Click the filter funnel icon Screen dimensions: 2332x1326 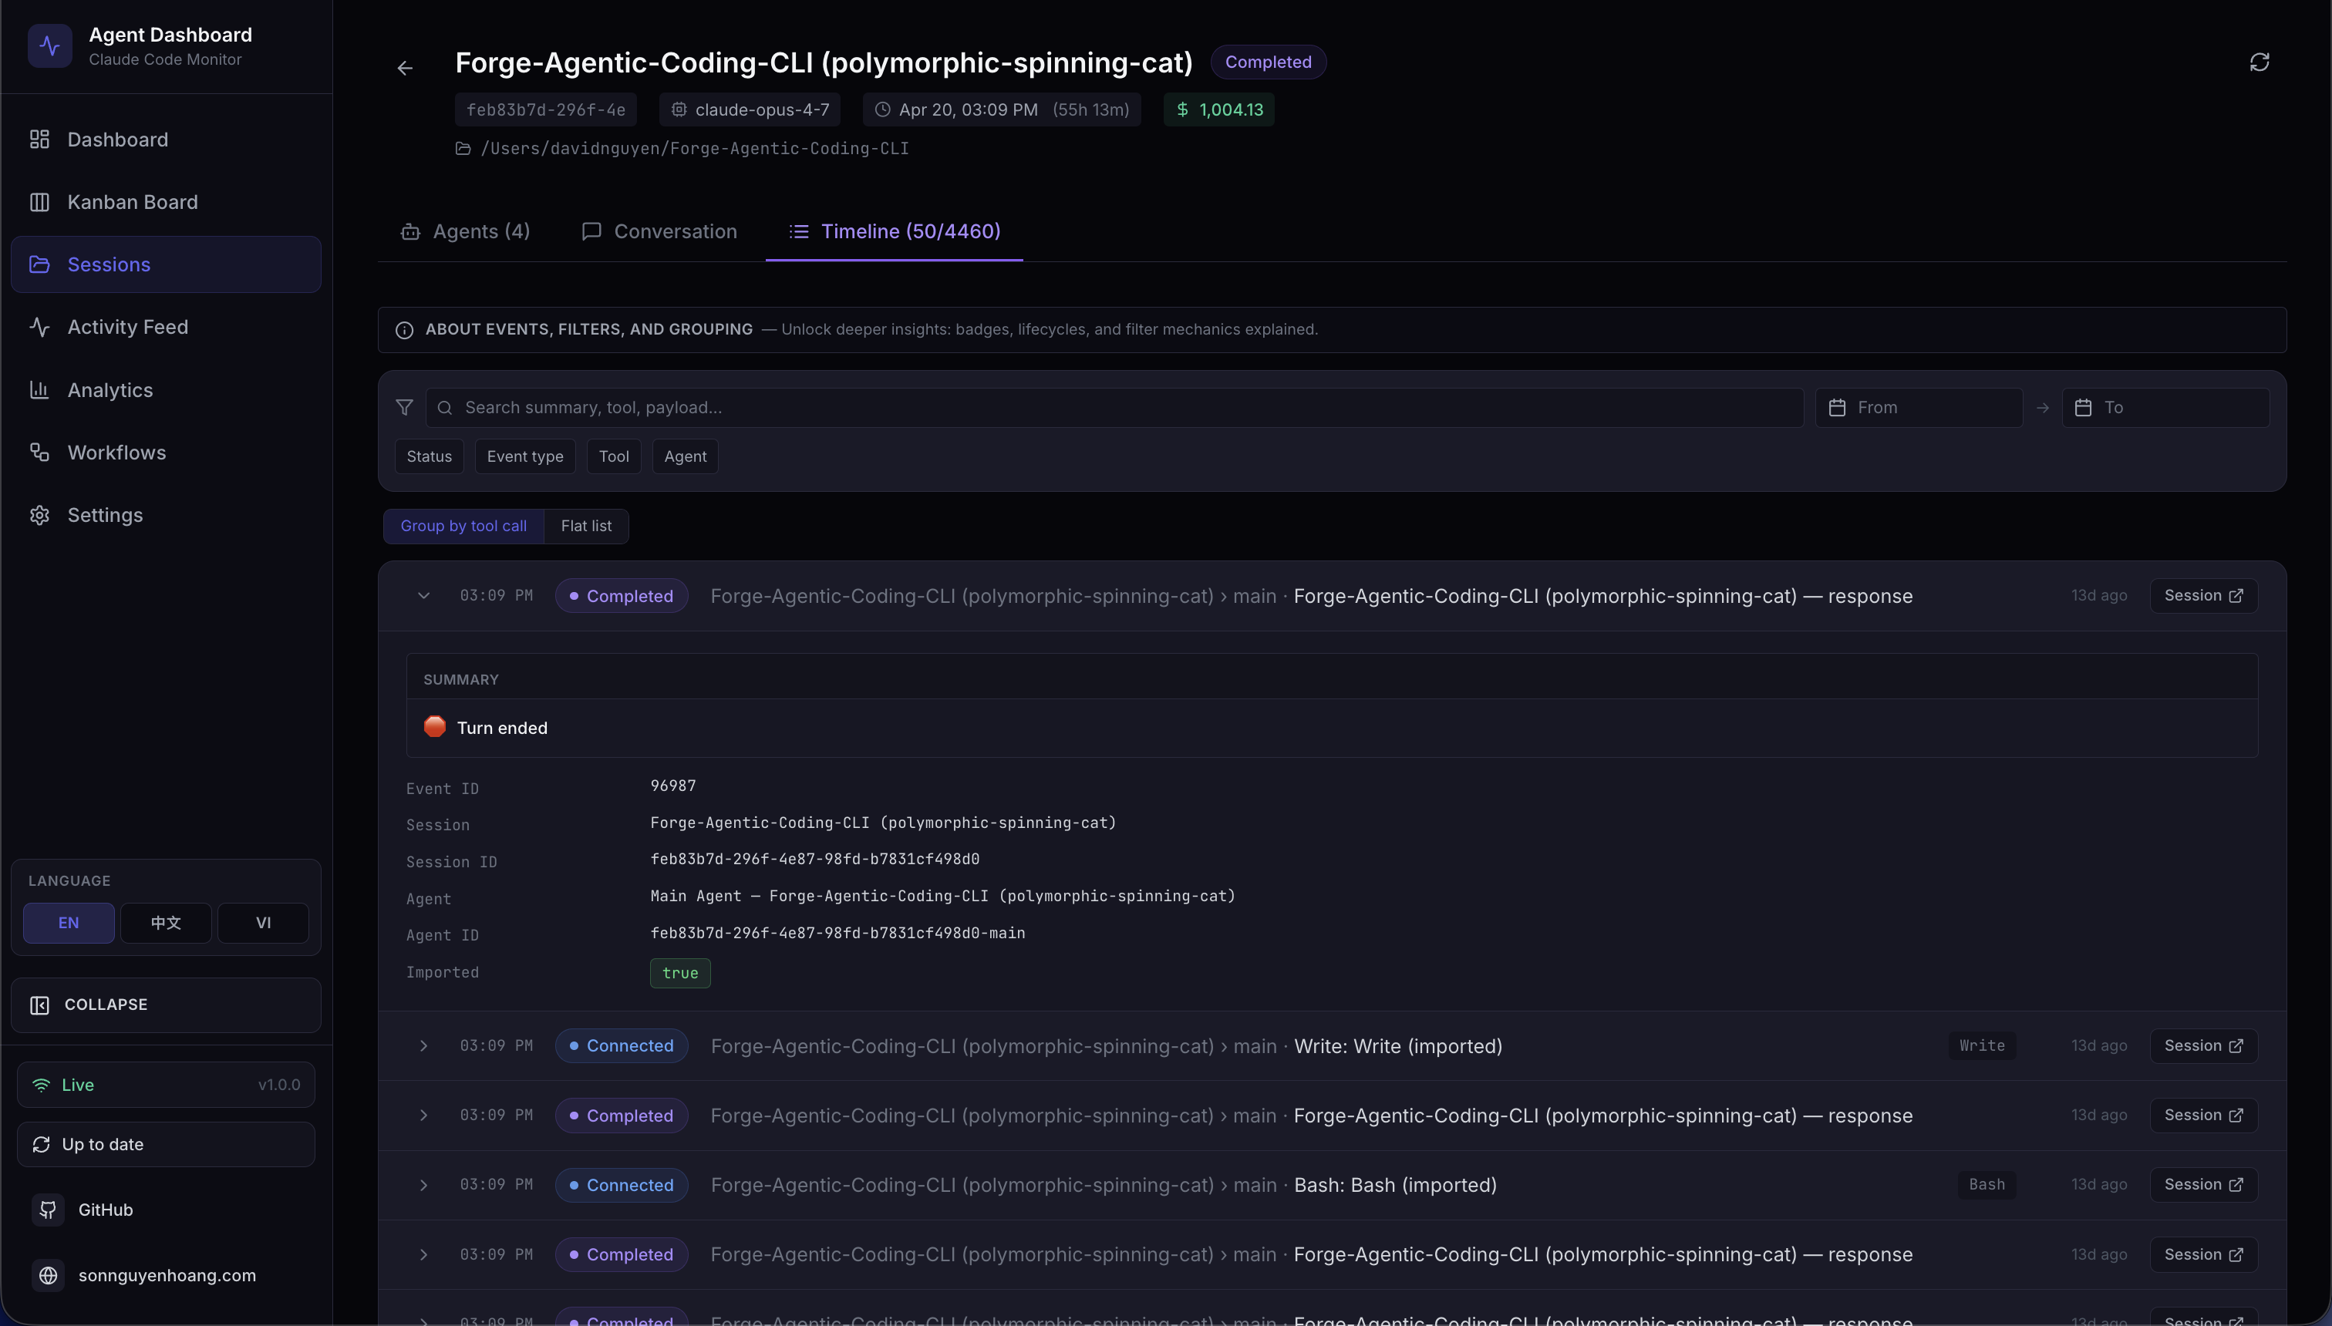point(404,407)
